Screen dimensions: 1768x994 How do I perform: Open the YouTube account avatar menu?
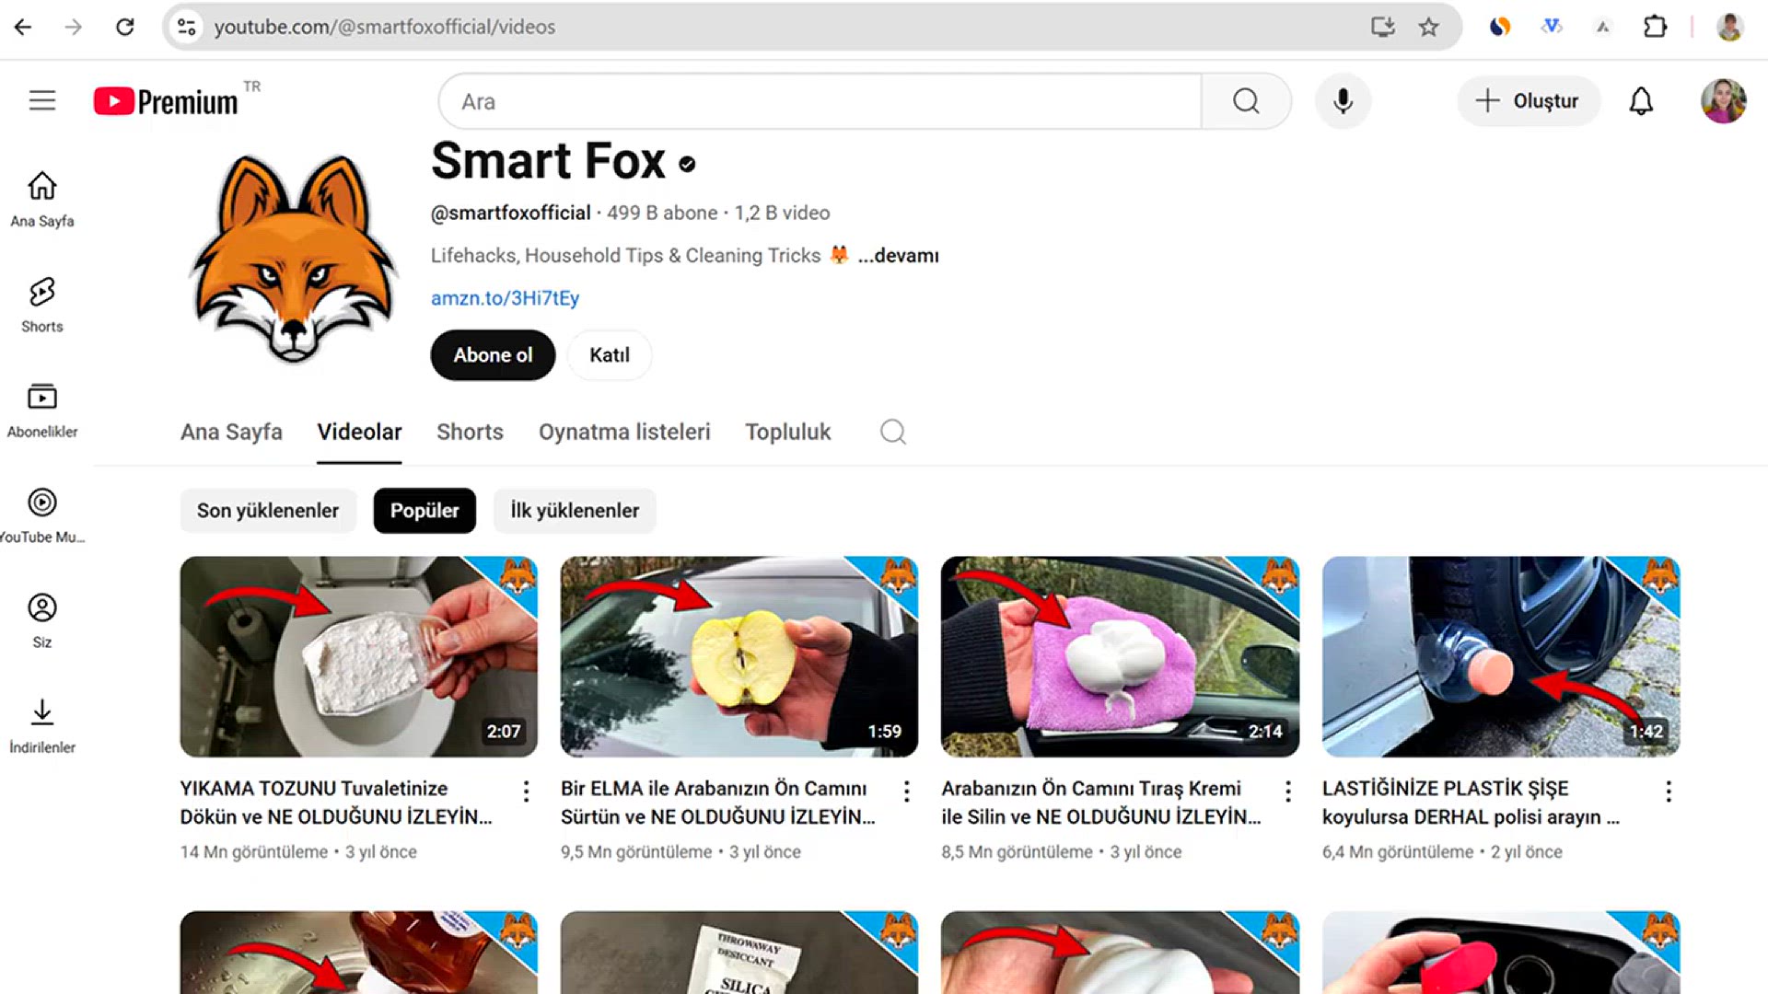1723,101
